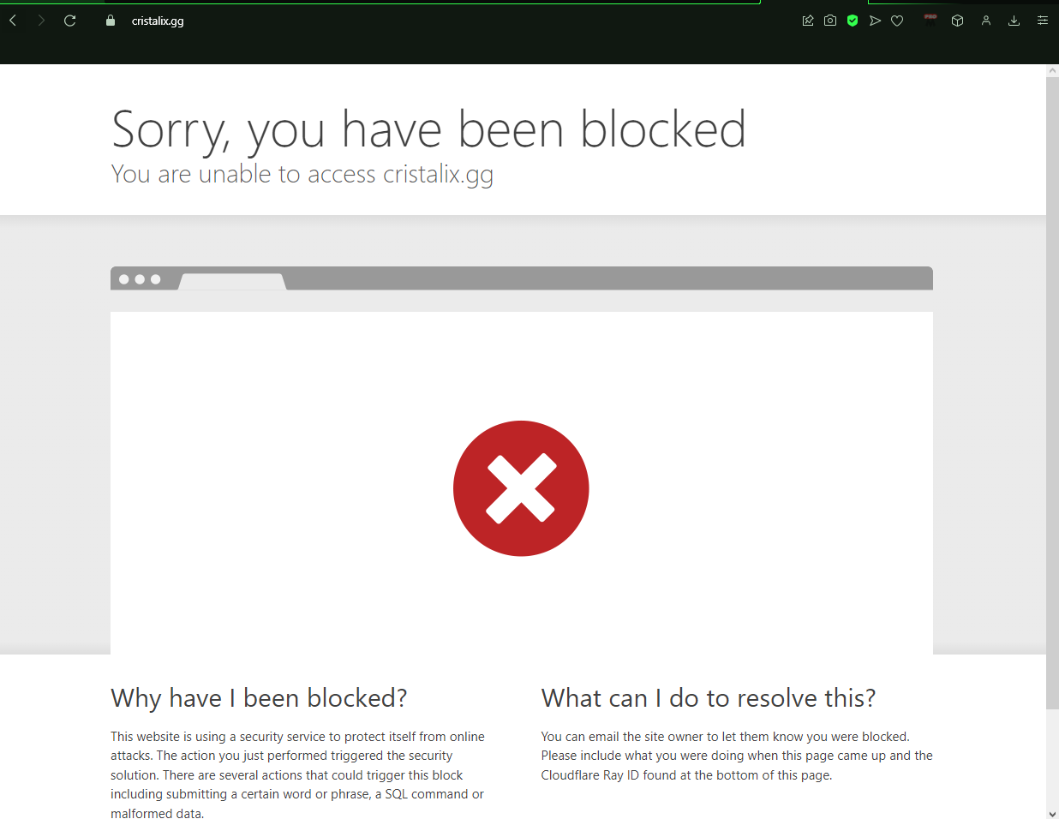Open the Easy Setup sliders menu
Screen dimensions: 1059x819
click(1043, 21)
